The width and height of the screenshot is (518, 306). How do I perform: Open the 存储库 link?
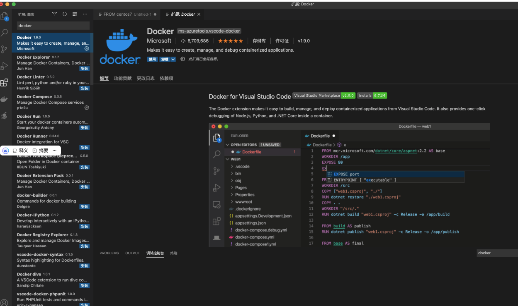[259, 41]
